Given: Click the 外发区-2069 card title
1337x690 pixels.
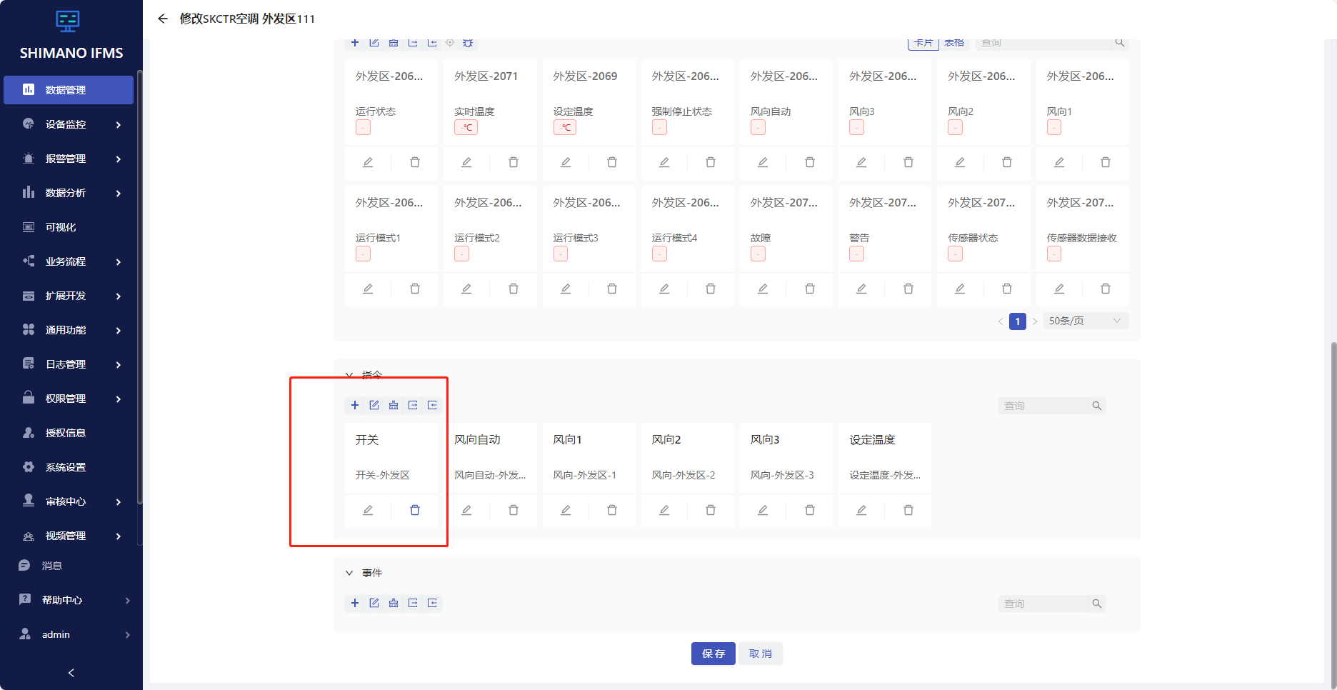Looking at the screenshot, I should [x=585, y=76].
